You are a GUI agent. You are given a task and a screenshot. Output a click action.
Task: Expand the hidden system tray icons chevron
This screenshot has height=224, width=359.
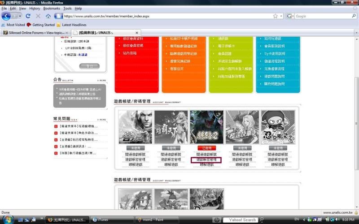coord(304,220)
